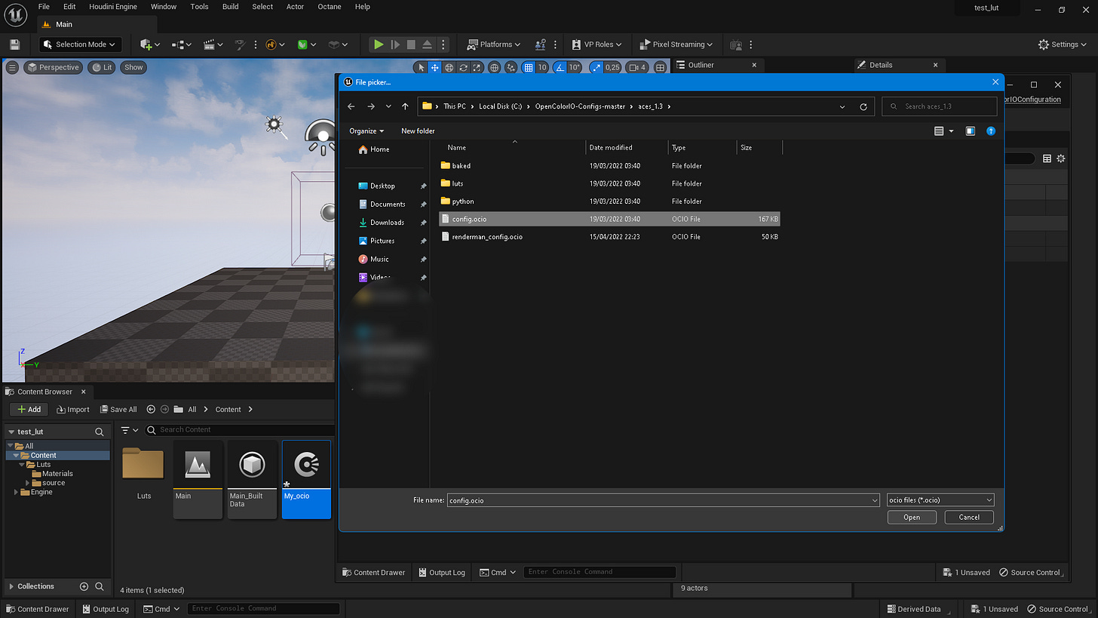Image resolution: width=1098 pixels, height=618 pixels.
Task: Open the ocio files type filter dropdown
Action: pos(940,500)
